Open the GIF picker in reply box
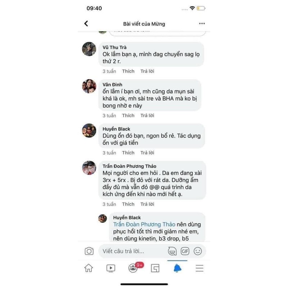 [x=185, y=251]
